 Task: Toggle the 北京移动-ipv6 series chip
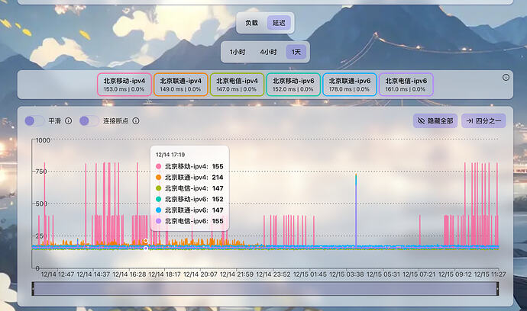click(x=293, y=85)
